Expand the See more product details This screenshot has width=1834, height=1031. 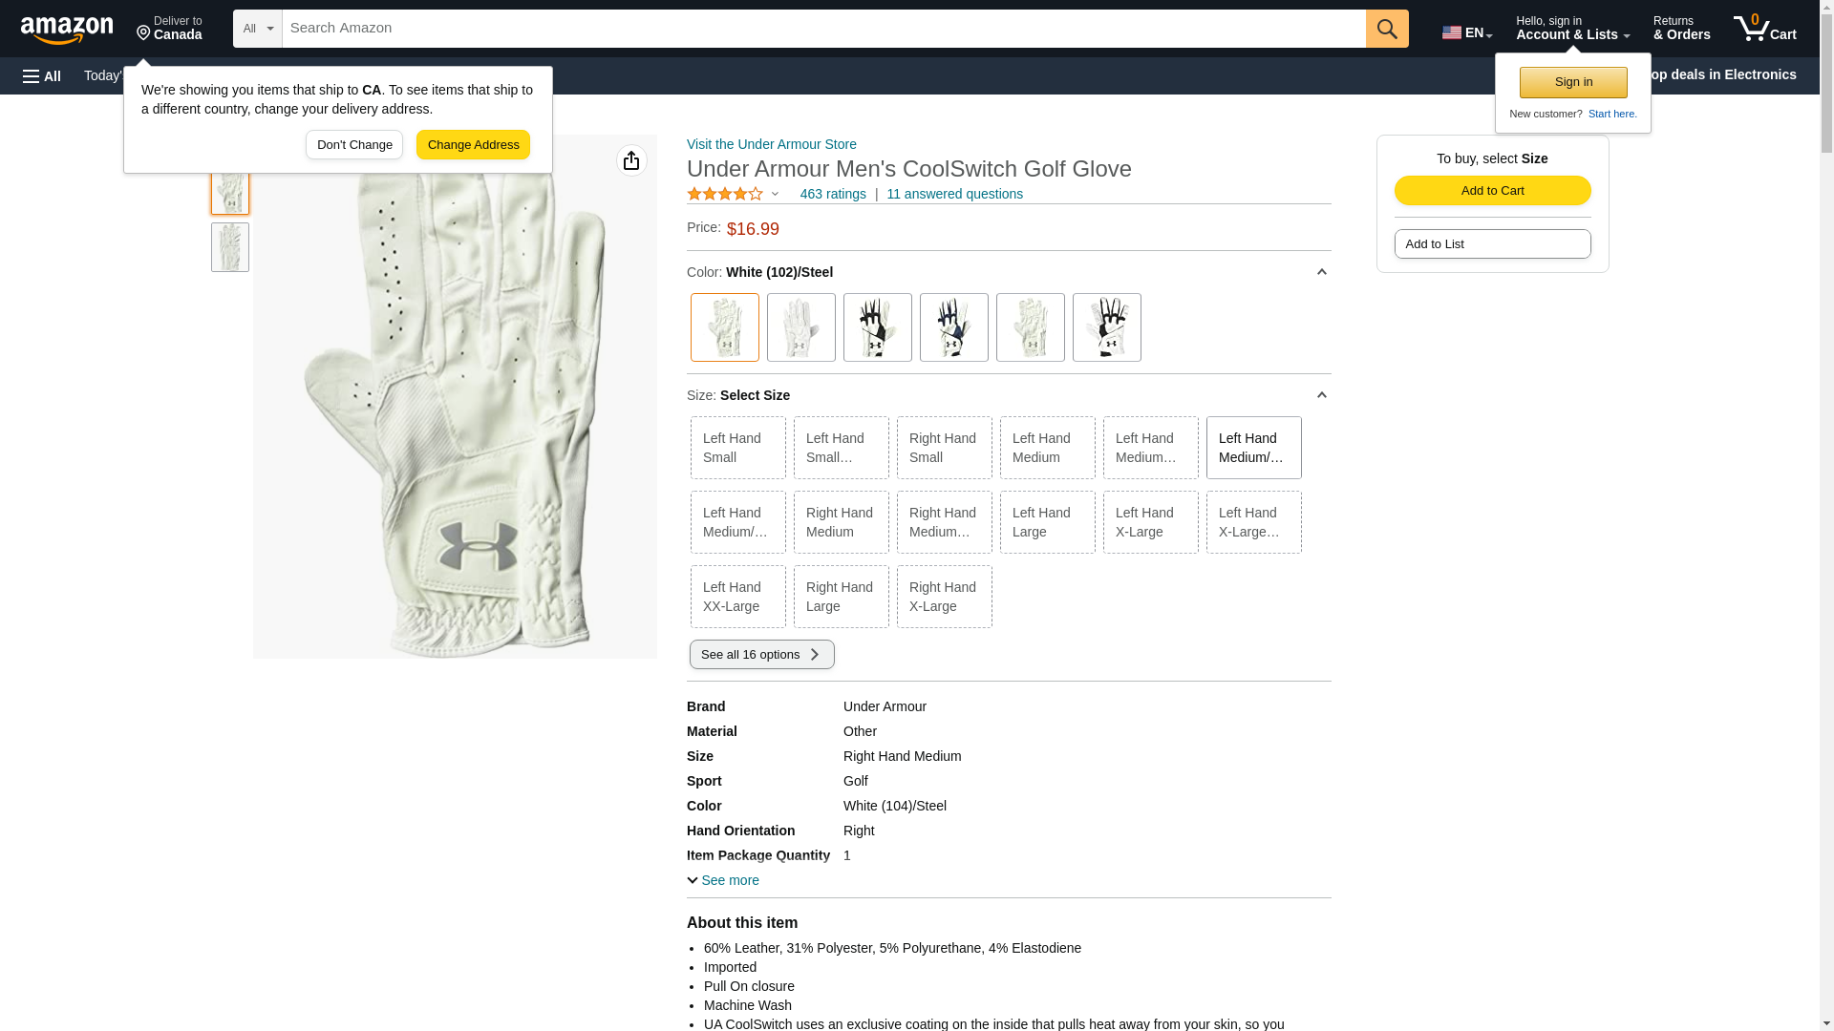[723, 880]
